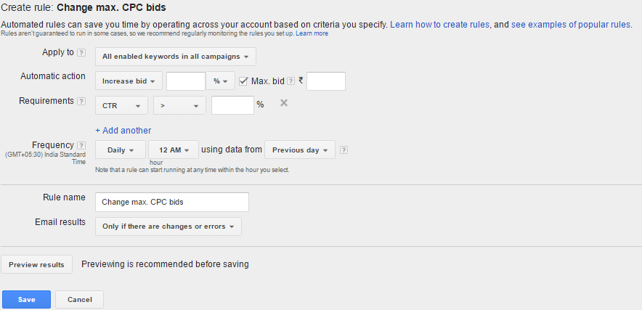Image resolution: width=642 pixels, height=310 pixels.
Task: Open the Previous day data range dropdown
Action: tap(300, 150)
